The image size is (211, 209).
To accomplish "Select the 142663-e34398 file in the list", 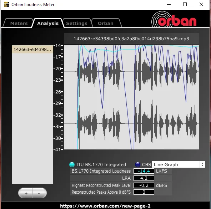I will pos(32,49).
